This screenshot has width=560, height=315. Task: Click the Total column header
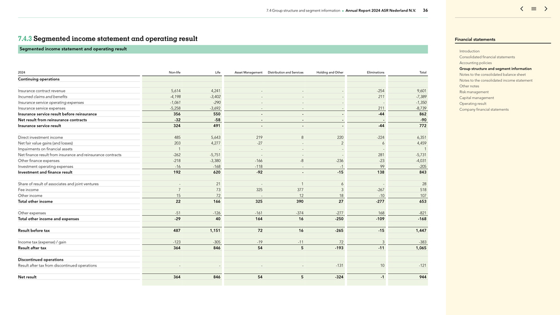tap(423, 72)
